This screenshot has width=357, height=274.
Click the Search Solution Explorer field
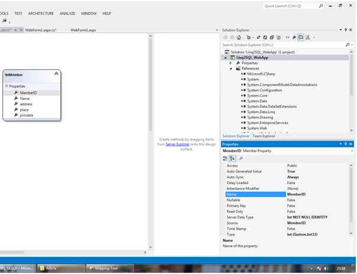(284, 45)
